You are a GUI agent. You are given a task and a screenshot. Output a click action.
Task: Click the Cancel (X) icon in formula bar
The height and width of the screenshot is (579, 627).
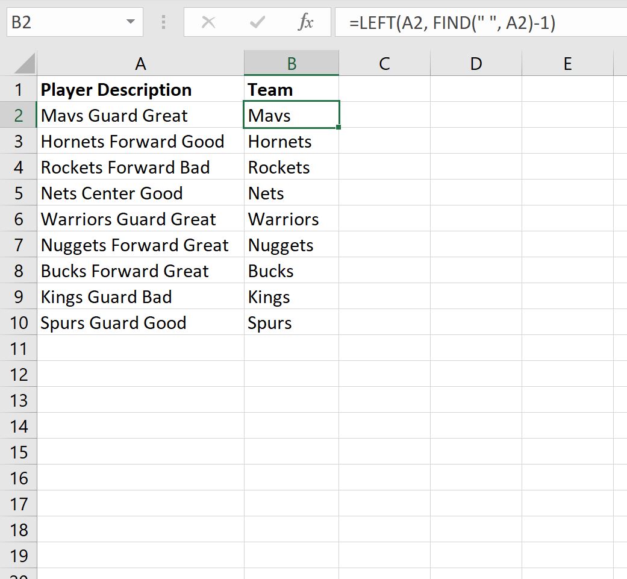(x=208, y=22)
